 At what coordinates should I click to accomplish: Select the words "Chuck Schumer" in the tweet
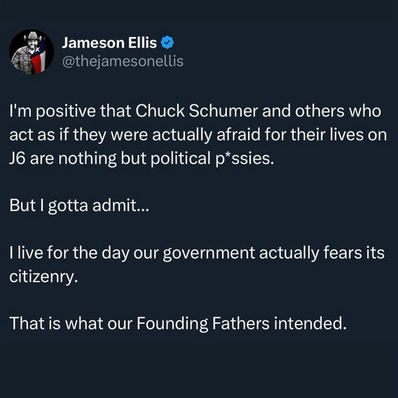pyautogui.click(x=196, y=111)
